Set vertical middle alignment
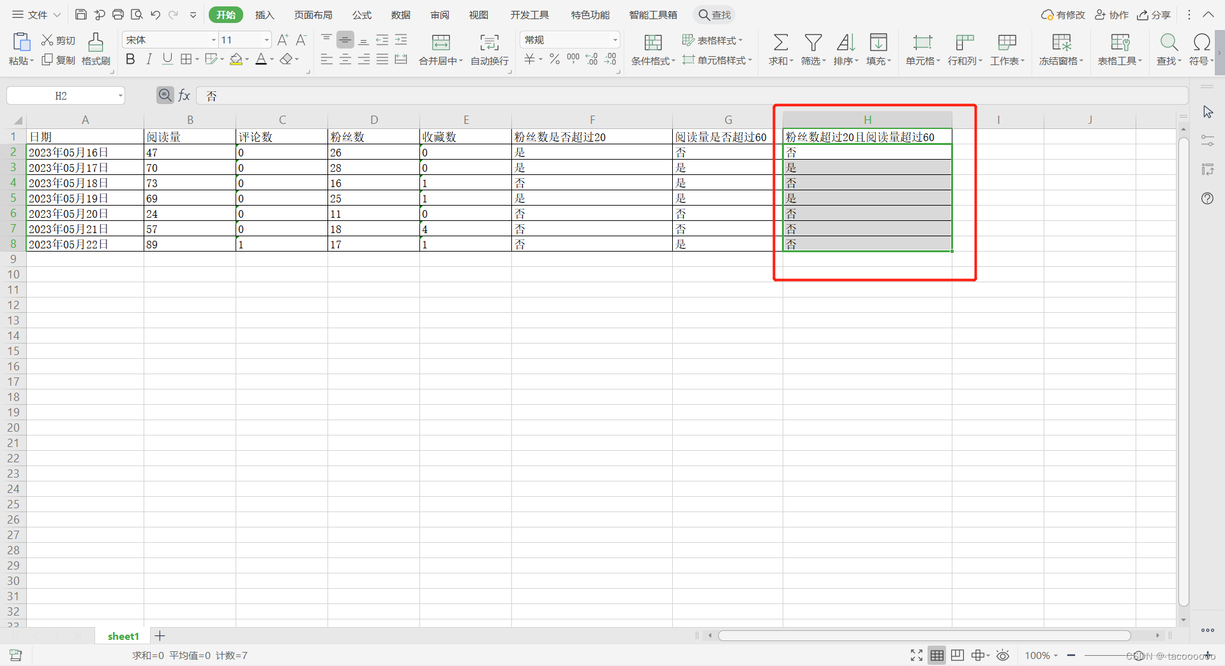The image size is (1225, 666). tap(345, 40)
